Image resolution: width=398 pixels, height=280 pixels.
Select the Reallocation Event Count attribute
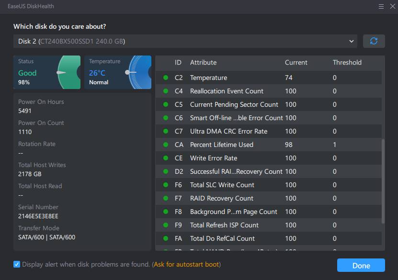(x=227, y=91)
